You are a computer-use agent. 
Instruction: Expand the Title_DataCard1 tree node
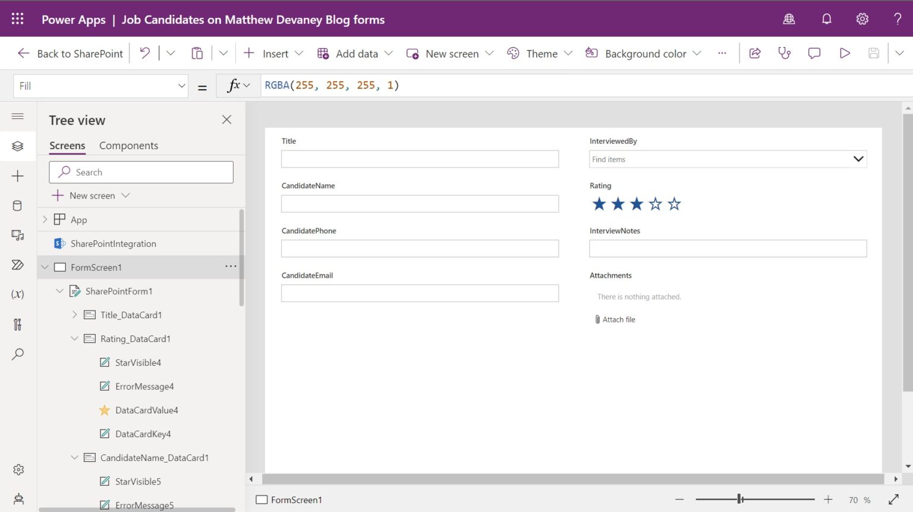click(74, 315)
